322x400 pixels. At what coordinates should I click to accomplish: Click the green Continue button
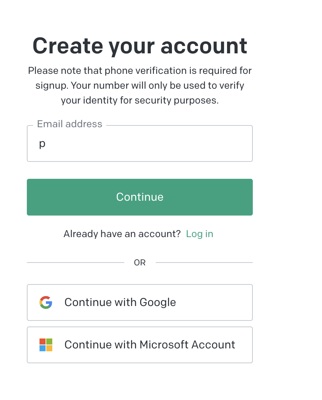[139, 197]
